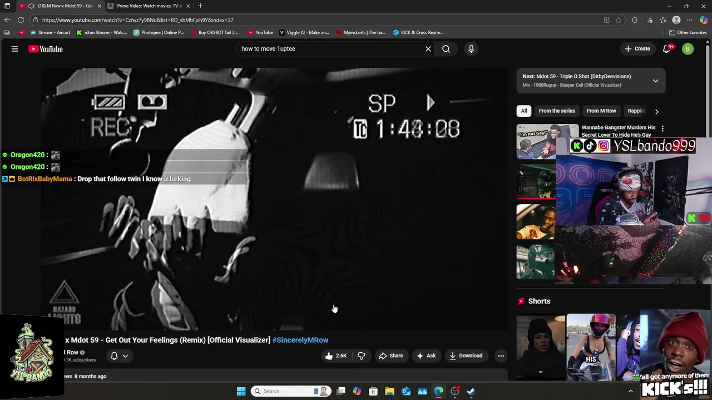Open OBS Studio from taskbar

tap(455, 391)
